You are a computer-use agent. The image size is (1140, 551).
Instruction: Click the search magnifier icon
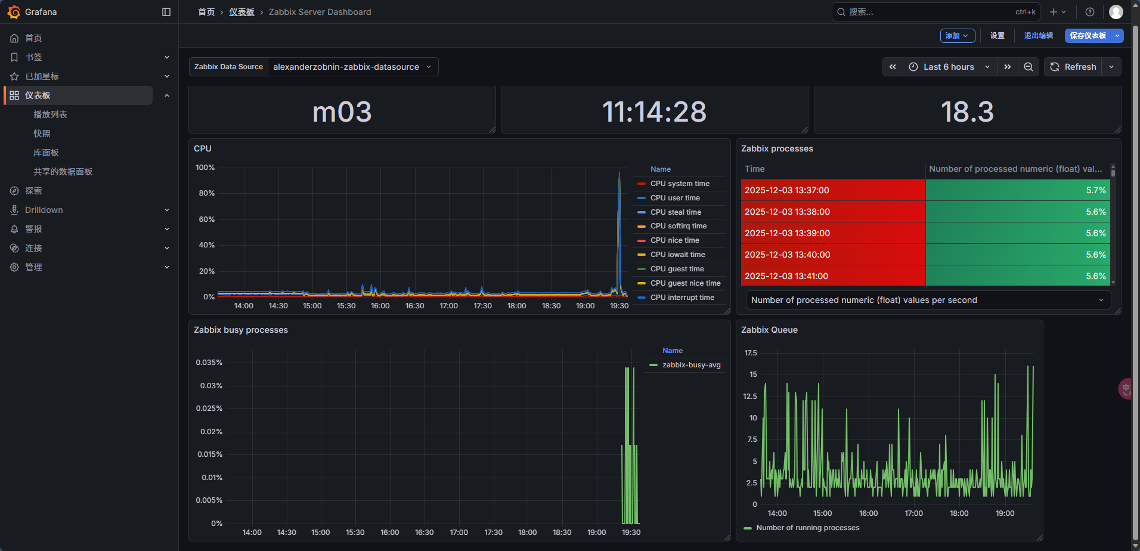tap(841, 12)
